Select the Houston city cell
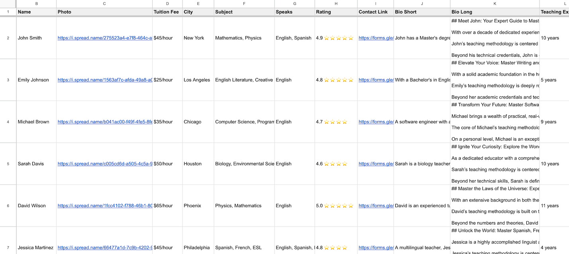The image size is (569, 254). [x=198, y=164]
